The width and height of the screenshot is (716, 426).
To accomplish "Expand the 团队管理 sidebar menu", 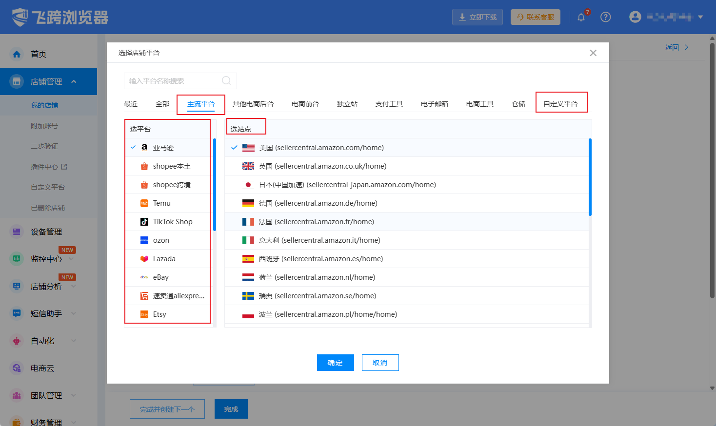I will (x=74, y=395).
